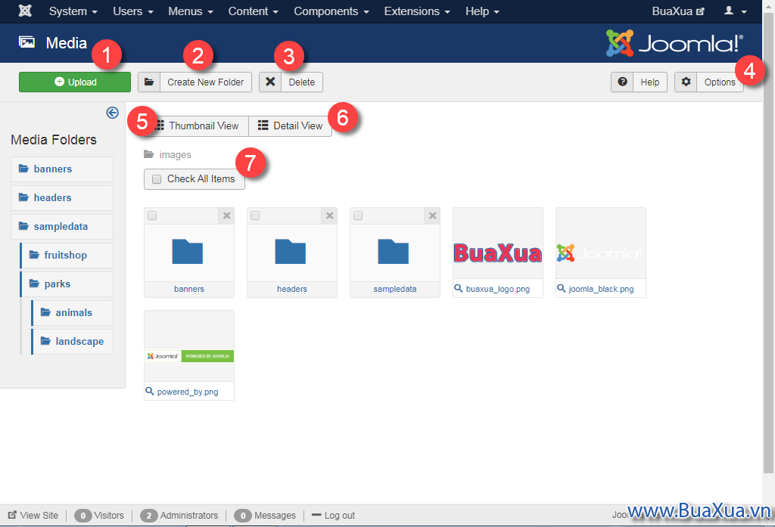Click the Joomla black logo thumbnail
The width and height of the screenshot is (775, 527).
[x=600, y=253]
